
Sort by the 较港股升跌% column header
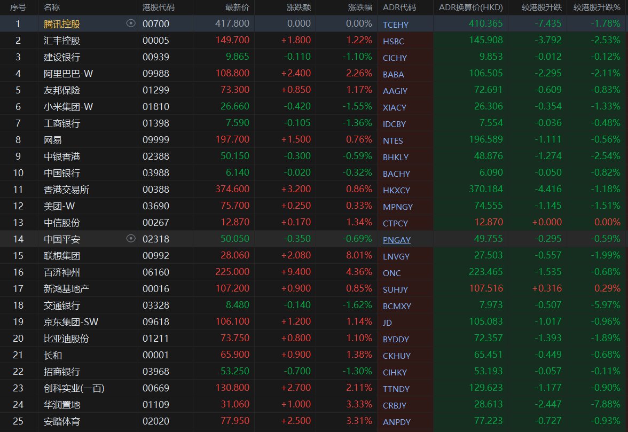pyautogui.click(x=597, y=7)
